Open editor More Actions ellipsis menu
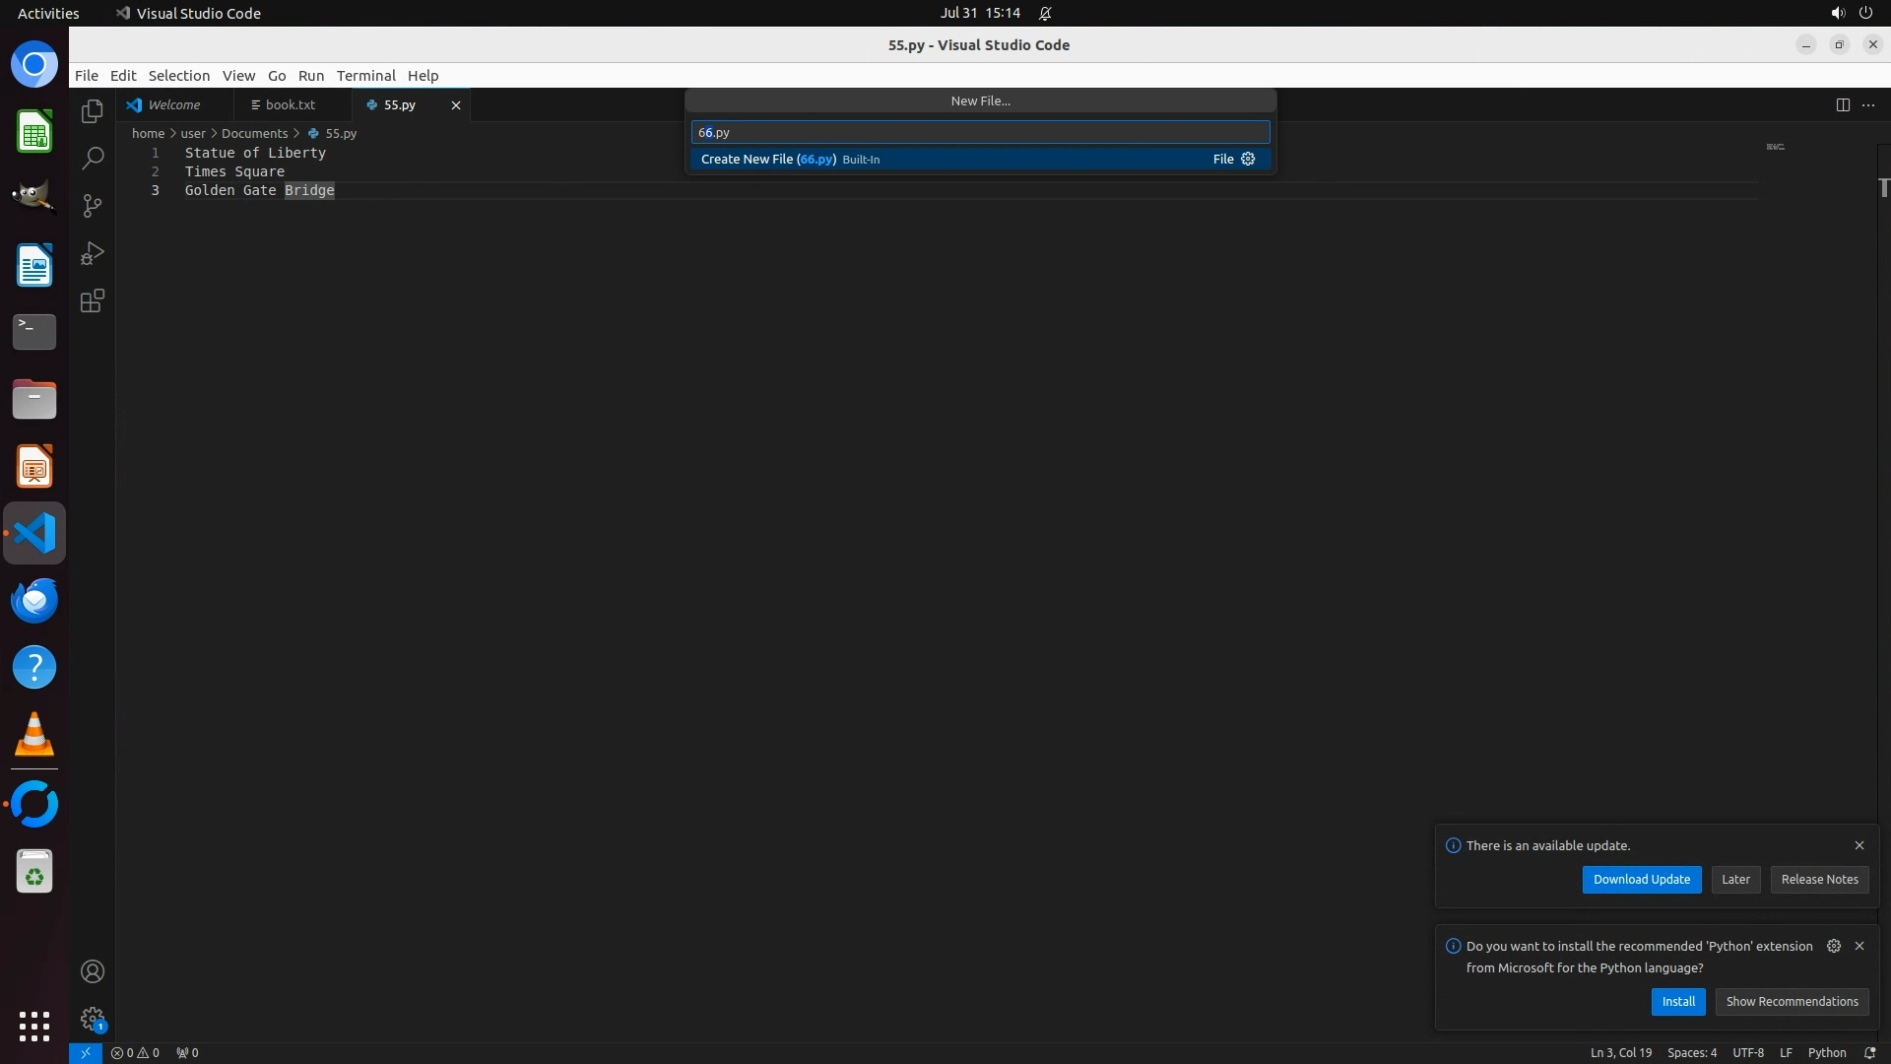The height and width of the screenshot is (1064, 1891). [1868, 104]
